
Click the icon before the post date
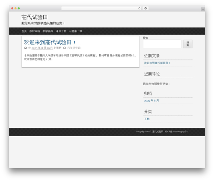(26, 48)
